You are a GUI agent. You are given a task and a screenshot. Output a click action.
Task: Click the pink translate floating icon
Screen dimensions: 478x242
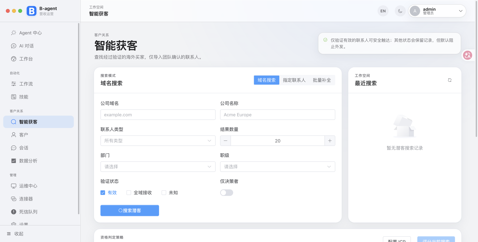tap(467, 55)
